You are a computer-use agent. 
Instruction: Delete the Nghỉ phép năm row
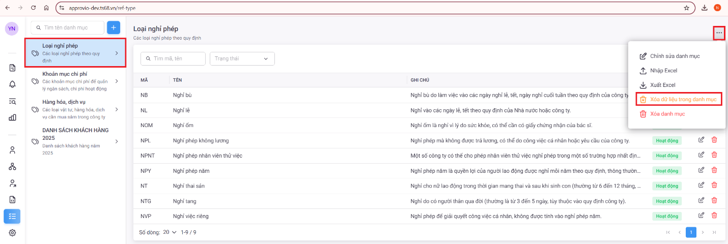click(714, 170)
